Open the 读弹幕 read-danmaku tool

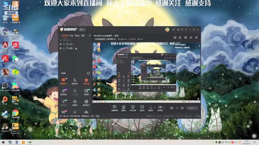86,92
